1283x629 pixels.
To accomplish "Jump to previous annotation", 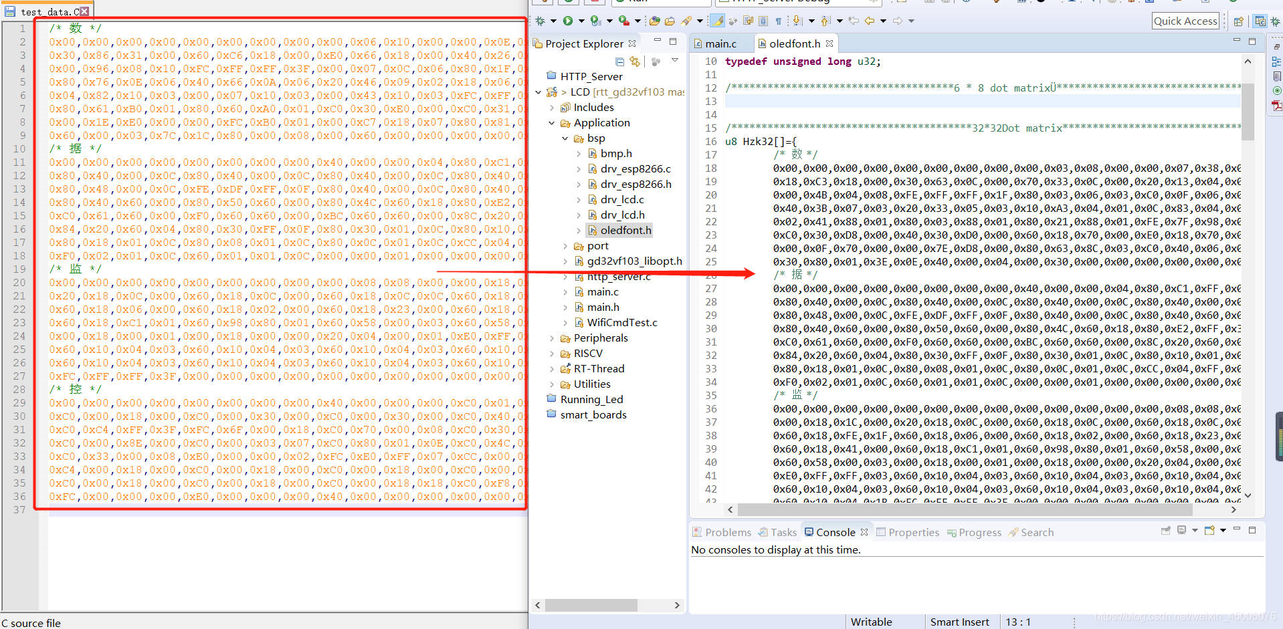I will (x=825, y=21).
